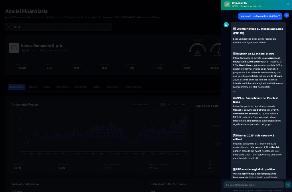
Task: Click 'Risultati 2025: utile netto' heading
Action: [254, 138]
